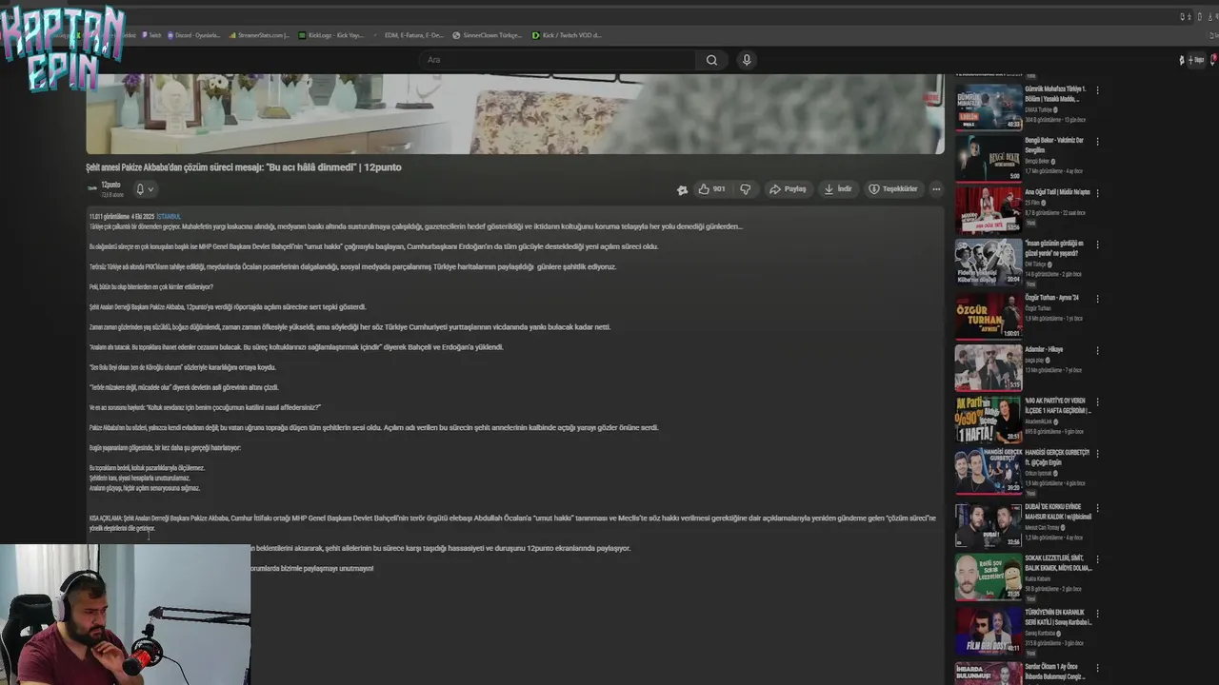The image size is (1219, 685).
Task: Click the Teşekkürler thanks button
Action: point(893,189)
